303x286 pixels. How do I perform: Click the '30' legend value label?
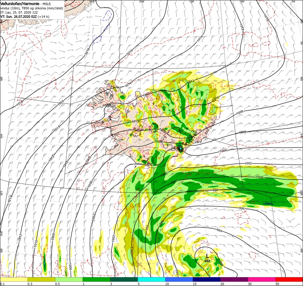point(250,284)
